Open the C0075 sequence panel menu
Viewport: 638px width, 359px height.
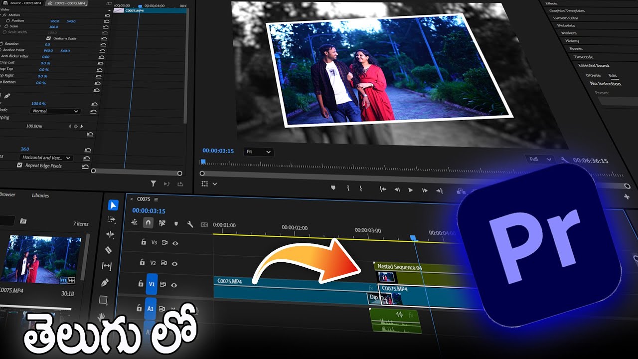tap(156, 199)
